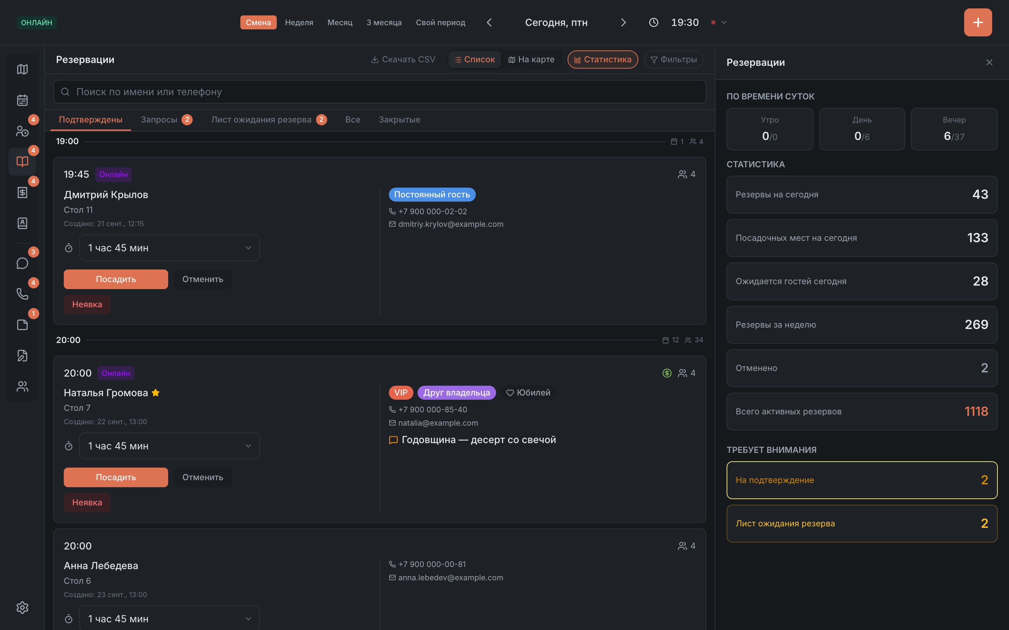
Task: Download reservations via Скачать CSV
Action: (403, 59)
